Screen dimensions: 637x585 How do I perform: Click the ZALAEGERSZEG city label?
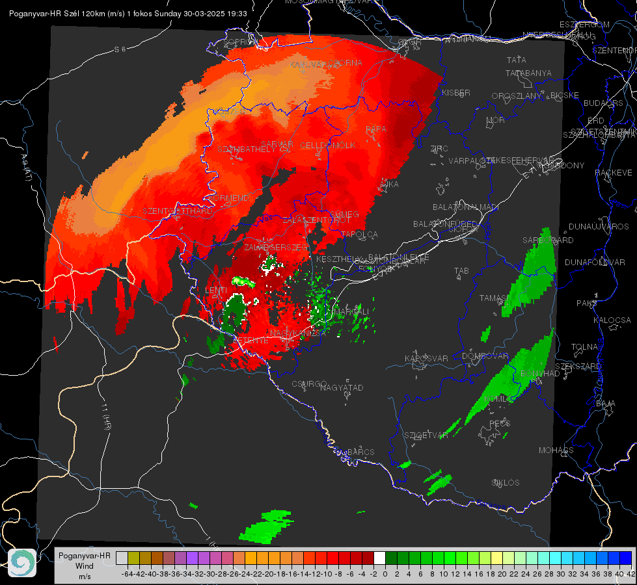(x=275, y=247)
